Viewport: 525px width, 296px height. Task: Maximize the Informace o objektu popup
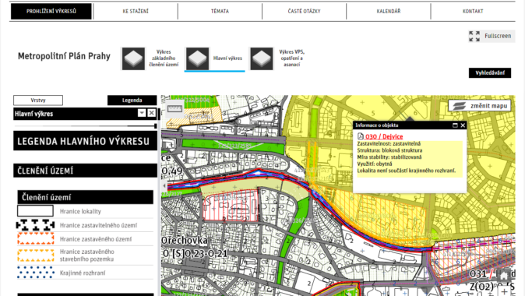(455, 125)
